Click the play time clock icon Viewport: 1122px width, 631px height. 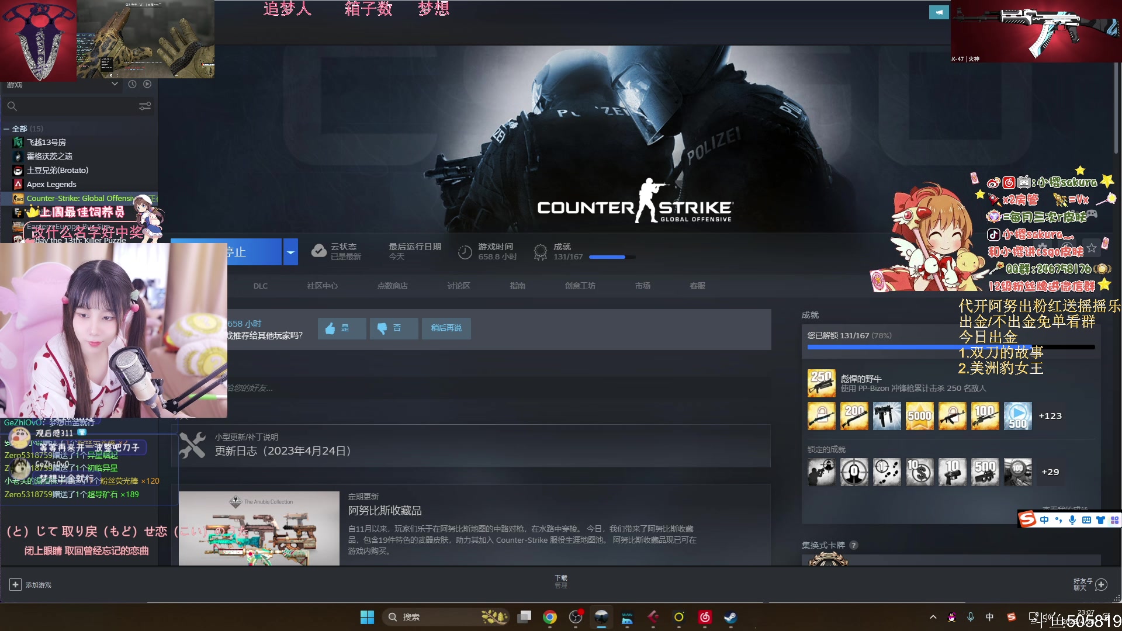[x=465, y=252]
